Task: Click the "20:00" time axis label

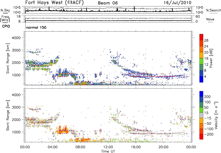Action: tap(163, 147)
